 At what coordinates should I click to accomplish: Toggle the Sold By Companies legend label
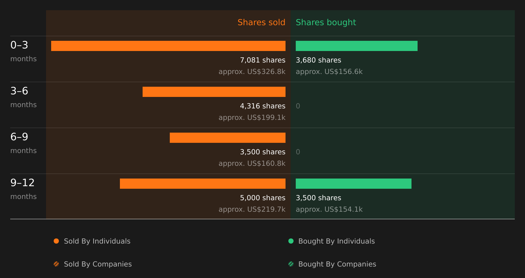[x=98, y=264]
